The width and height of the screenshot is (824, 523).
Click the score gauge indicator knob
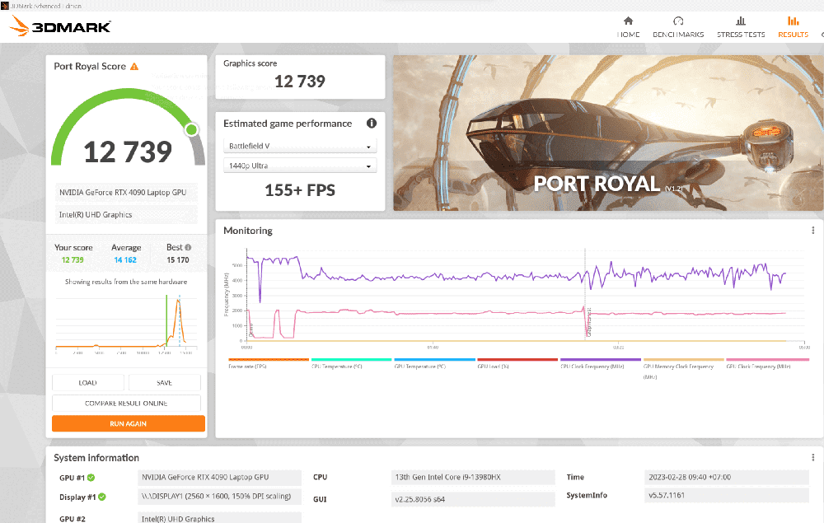click(x=192, y=129)
